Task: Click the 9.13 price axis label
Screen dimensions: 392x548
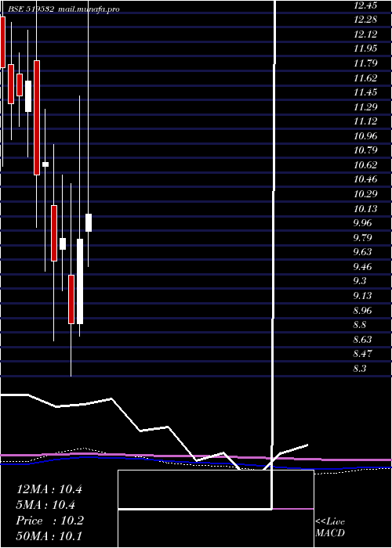Action: (x=362, y=296)
